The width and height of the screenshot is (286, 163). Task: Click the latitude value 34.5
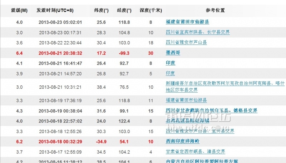coord(101,152)
